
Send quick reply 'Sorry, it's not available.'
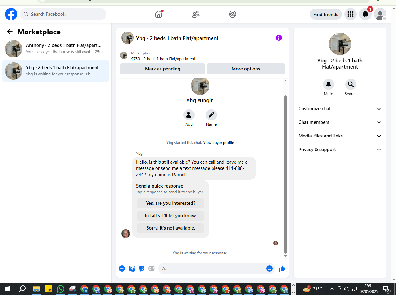coord(171,228)
